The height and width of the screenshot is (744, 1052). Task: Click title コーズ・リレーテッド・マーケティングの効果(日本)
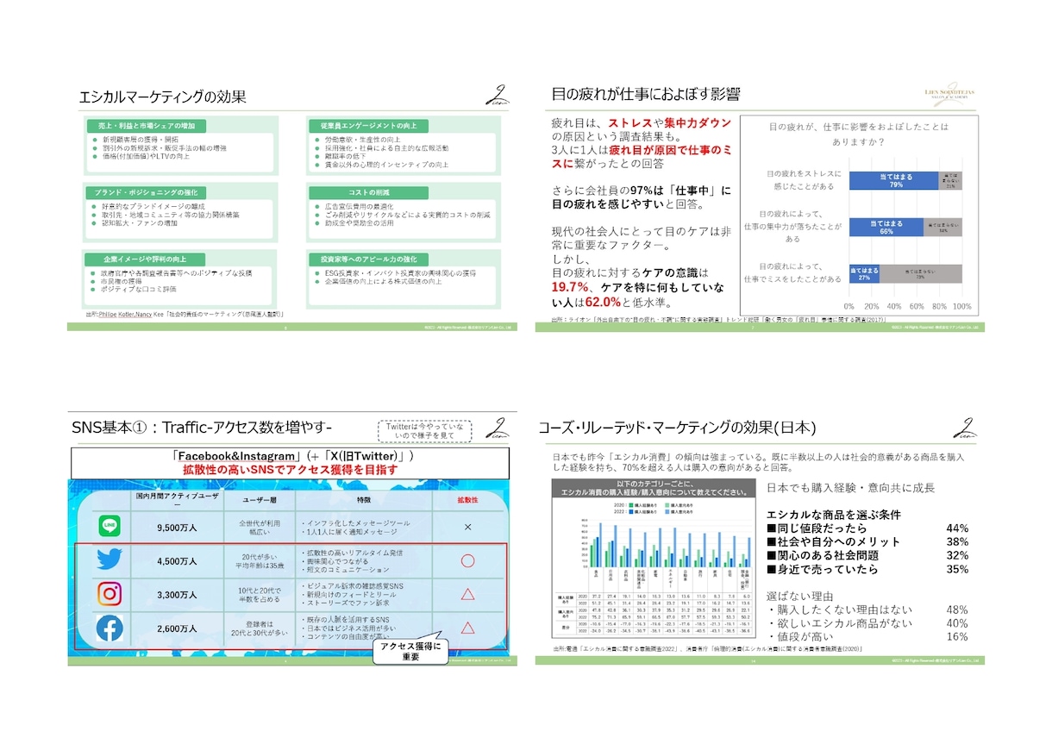pyautogui.click(x=678, y=428)
